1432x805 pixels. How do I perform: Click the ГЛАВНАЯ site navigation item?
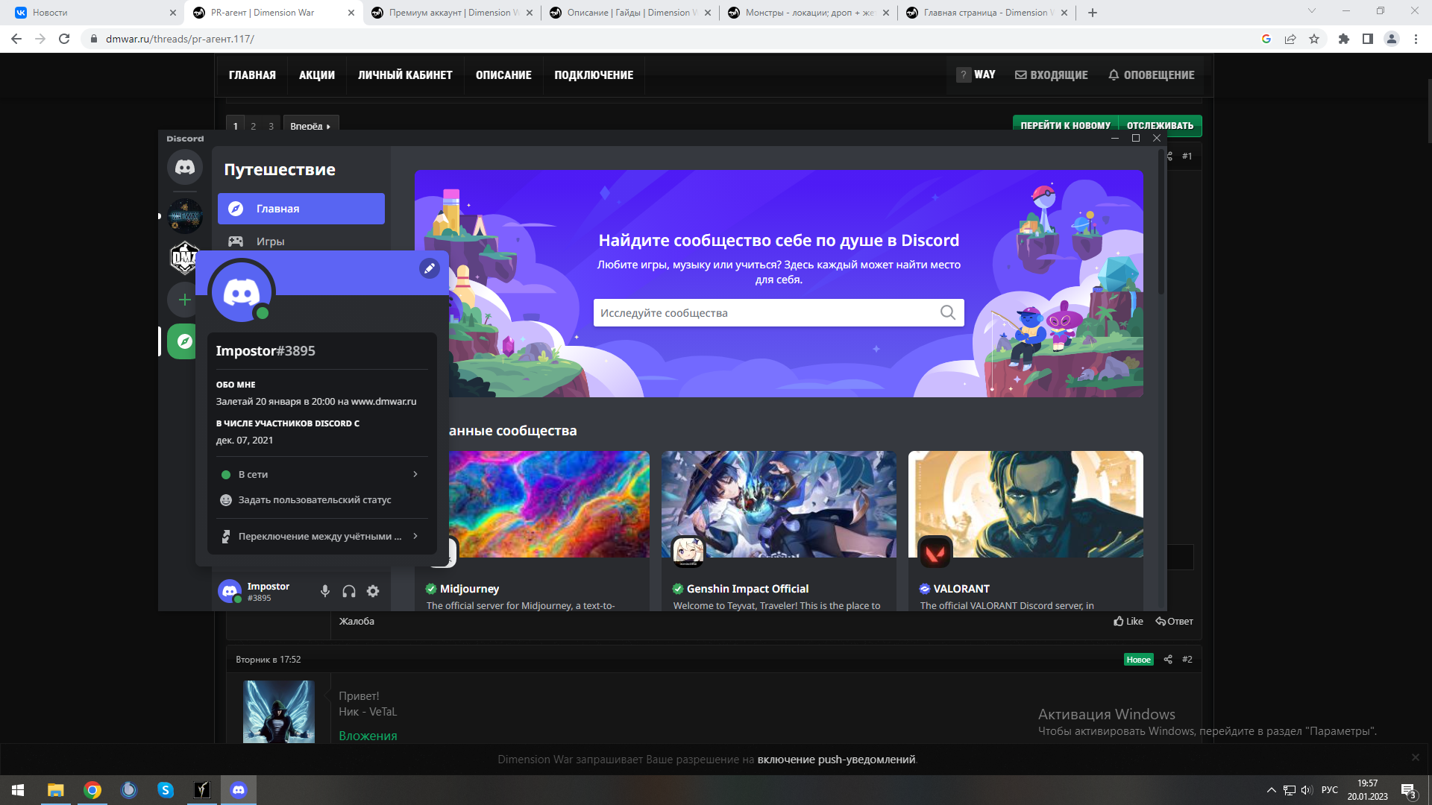252,75
